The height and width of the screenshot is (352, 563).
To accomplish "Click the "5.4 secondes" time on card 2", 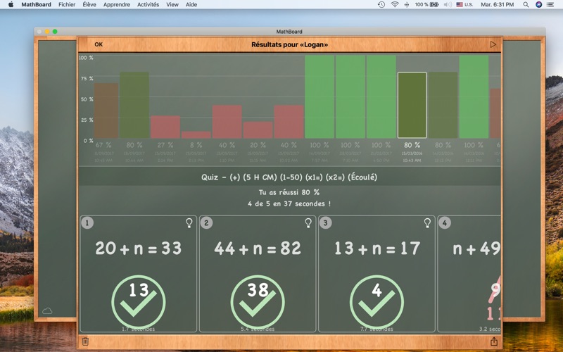I will coord(258,329).
